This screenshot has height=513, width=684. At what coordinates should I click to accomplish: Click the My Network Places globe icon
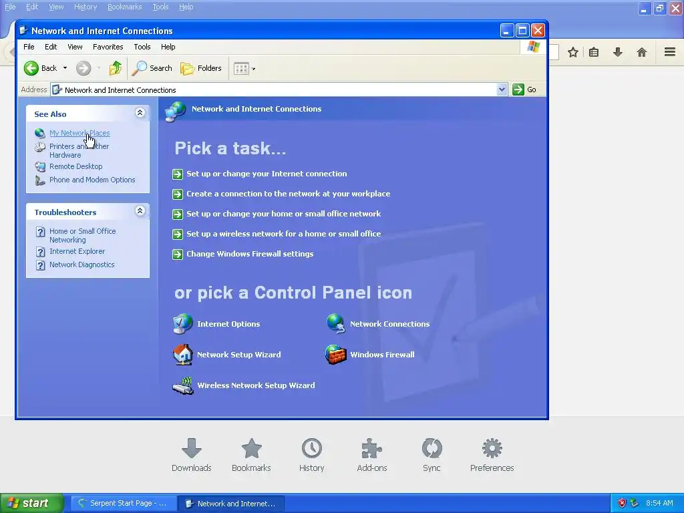[x=39, y=133]
